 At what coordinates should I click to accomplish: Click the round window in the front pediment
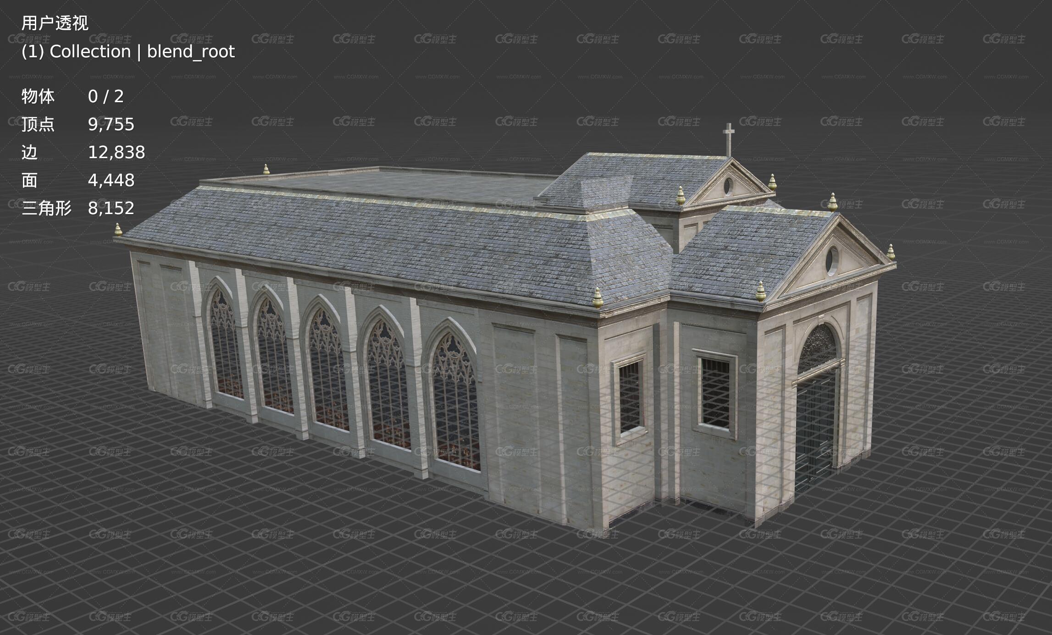832,260
